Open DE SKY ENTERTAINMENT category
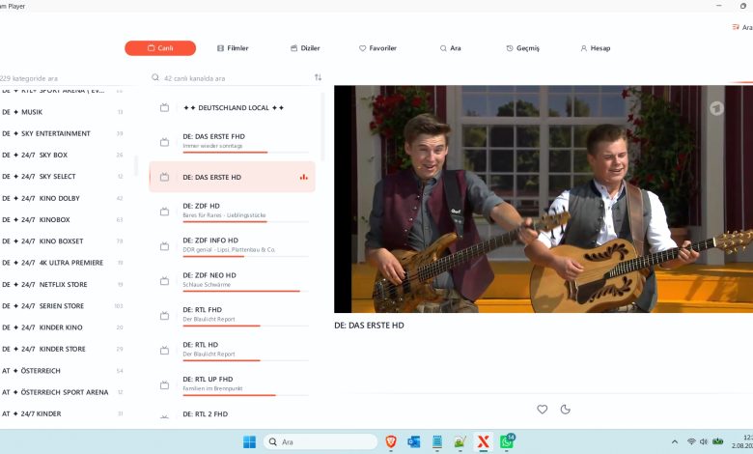This screenshot has height=454, width=753. [63, 133]
